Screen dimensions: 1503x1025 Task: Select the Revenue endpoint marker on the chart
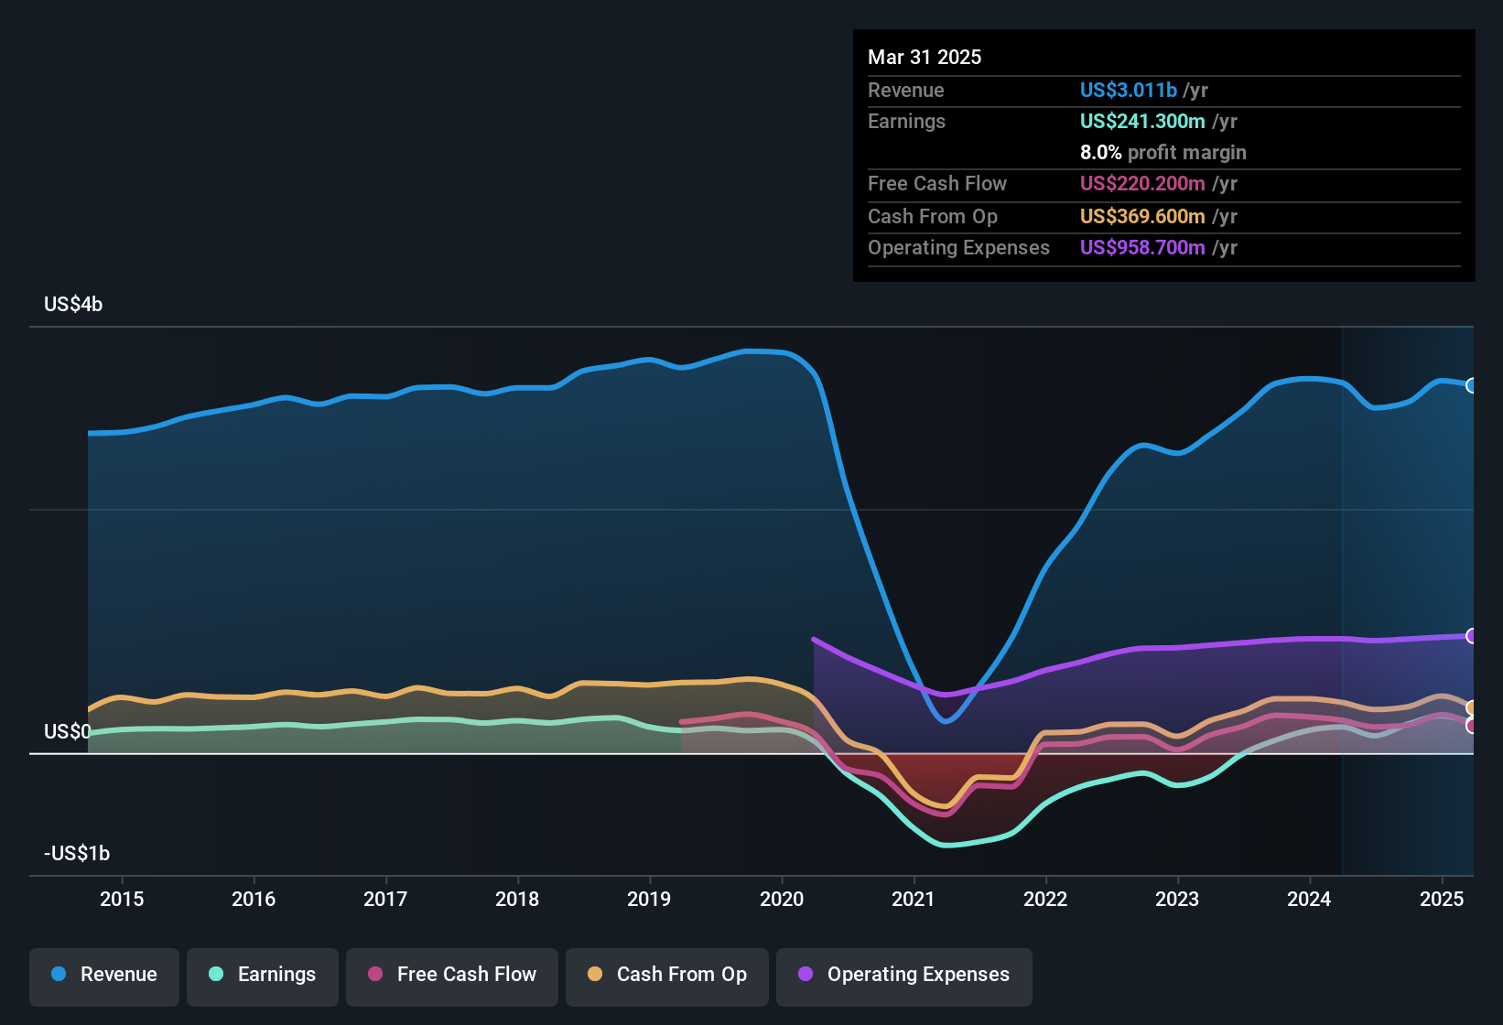tap(1472, 386)
